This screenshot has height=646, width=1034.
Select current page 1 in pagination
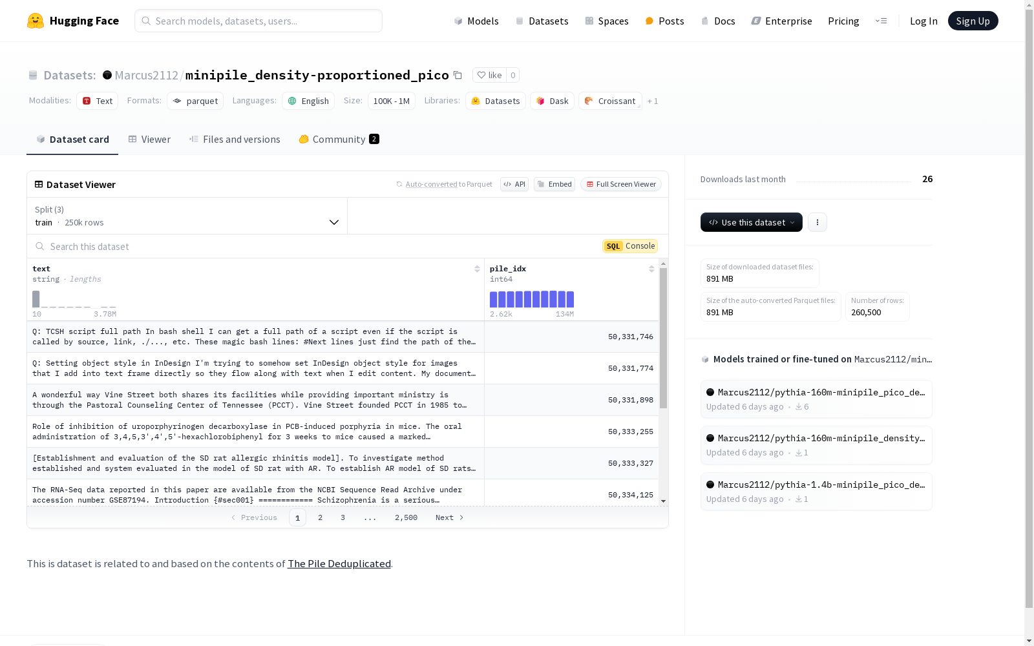click(x=297, y=517)
